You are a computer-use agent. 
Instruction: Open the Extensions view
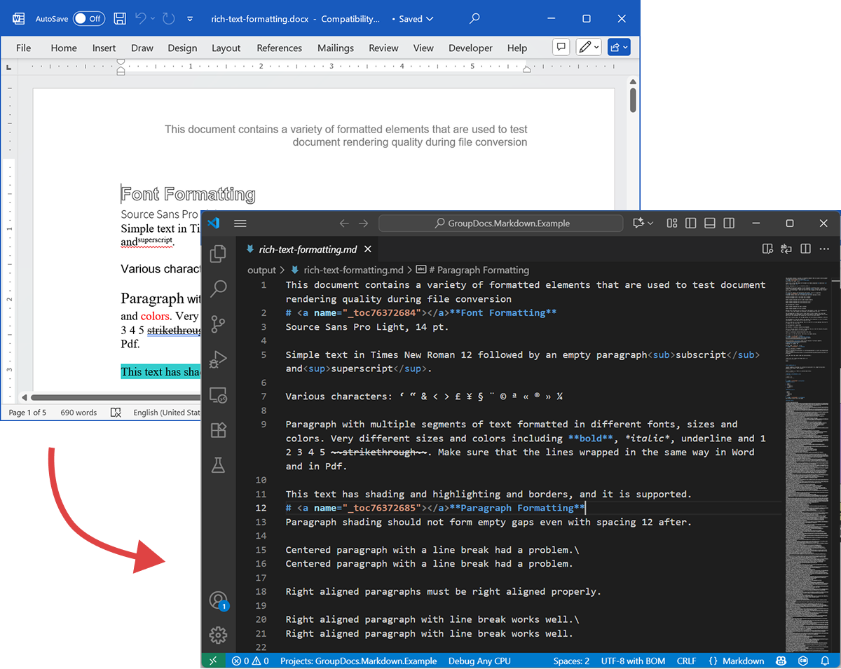[218, 429]
